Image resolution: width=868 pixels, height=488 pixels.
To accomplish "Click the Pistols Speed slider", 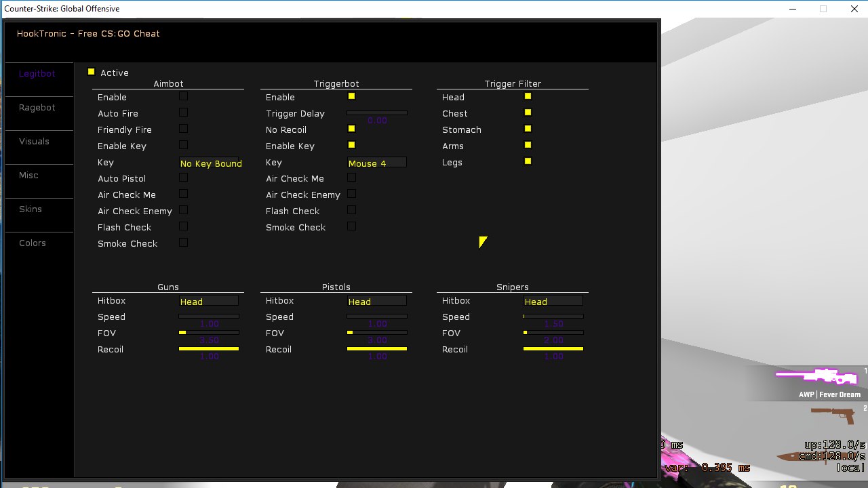I will coord(377,316).
